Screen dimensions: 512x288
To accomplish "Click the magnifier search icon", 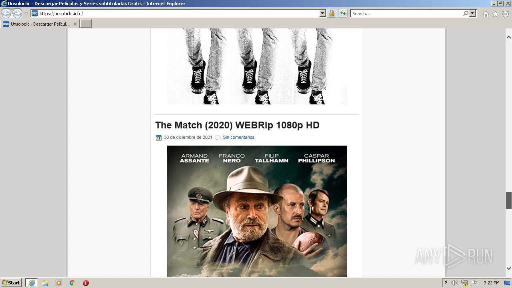I will 466,13.
